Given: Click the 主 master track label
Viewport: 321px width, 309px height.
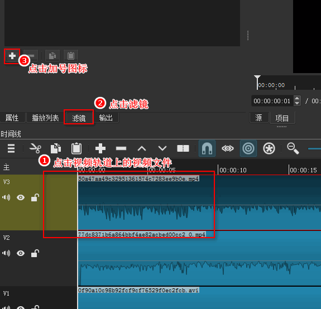Looking at the screenshot, I should click(x=6, y=167).
